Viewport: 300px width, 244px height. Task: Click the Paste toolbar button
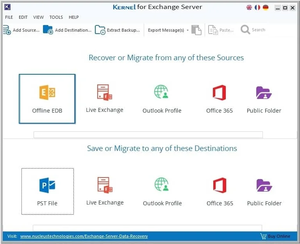(x=221, y=30)
